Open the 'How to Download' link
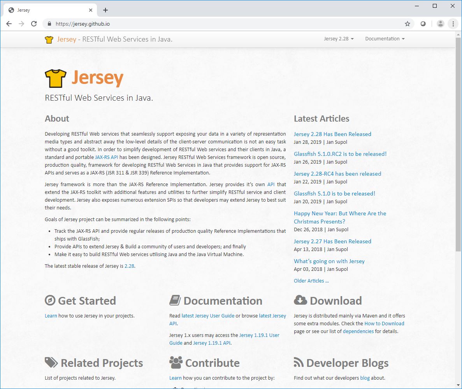 (x=384, y=324)
